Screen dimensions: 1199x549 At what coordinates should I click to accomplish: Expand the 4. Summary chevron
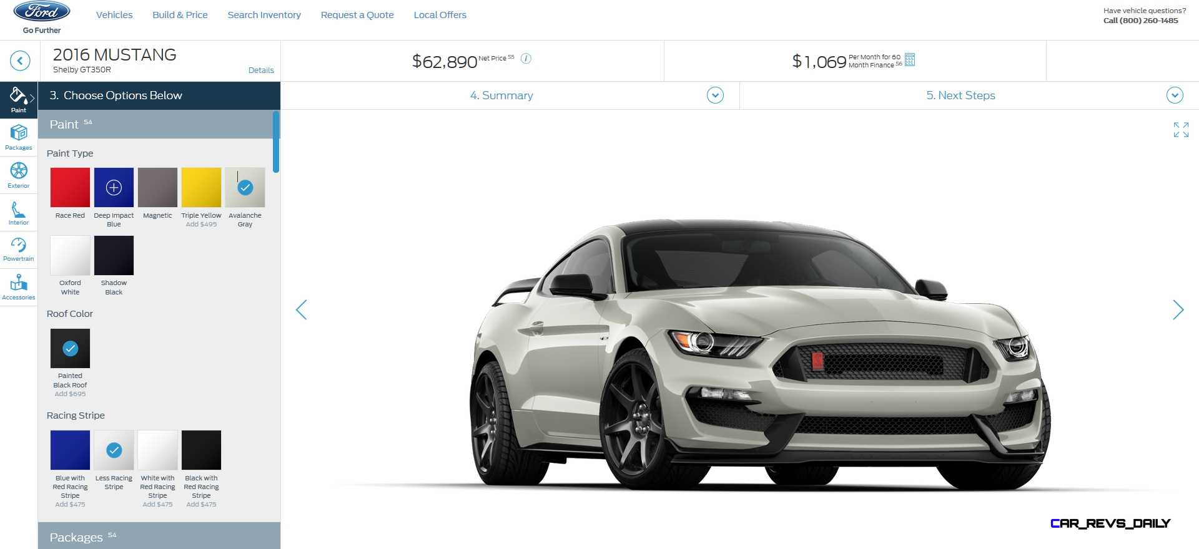[715, 95]
